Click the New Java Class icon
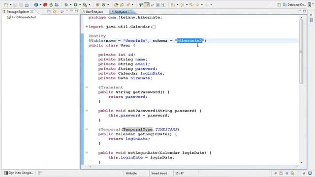This screenshot has height=177, width=315. pyautogui.click(x=104, y=4)
